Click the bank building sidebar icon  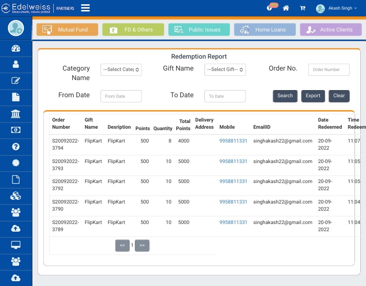tap(16, 113)
